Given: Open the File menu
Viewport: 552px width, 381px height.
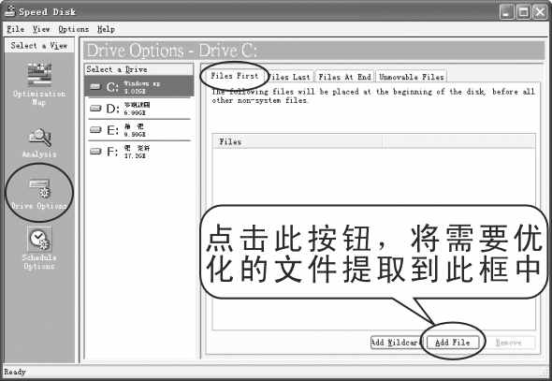Looking at the screenshot, I should [16, 29].
